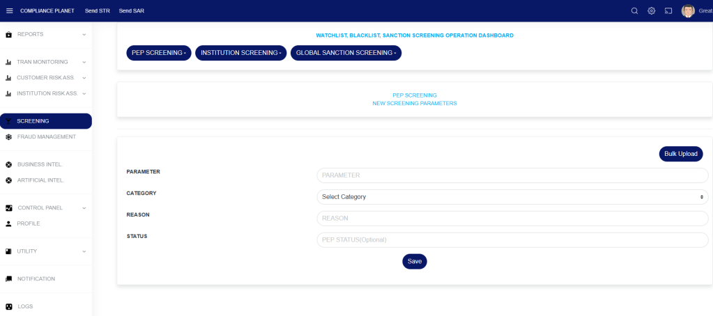Click the user profile avatar
This screenshot has height=316, width=713.
click(x=688, y=10)
